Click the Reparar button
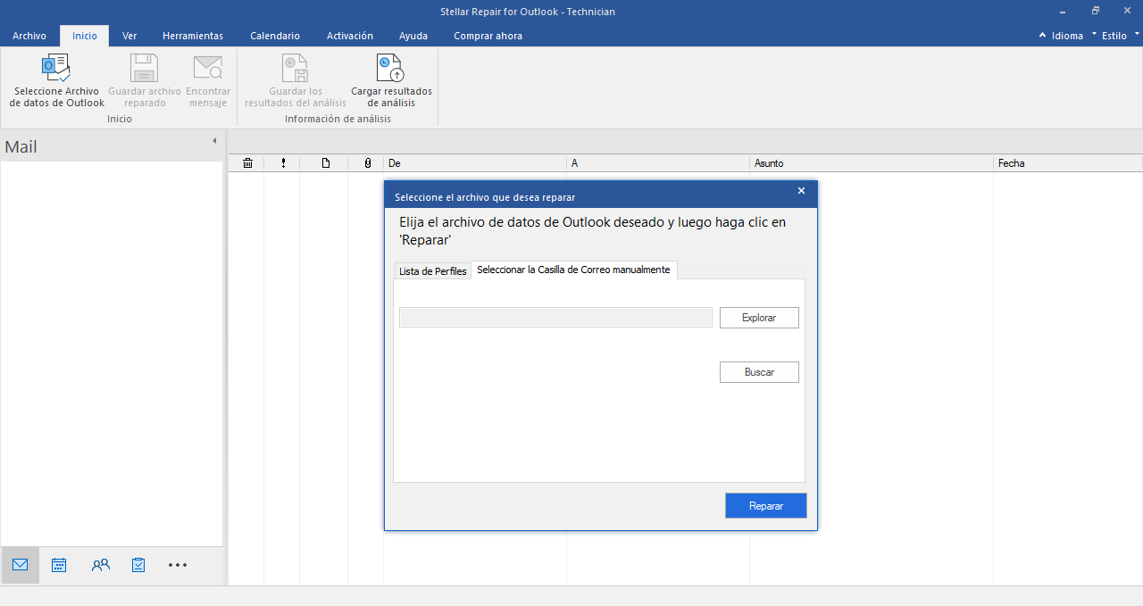The image size is (1143, 606). pyautogui.click(x=766, y=506)
